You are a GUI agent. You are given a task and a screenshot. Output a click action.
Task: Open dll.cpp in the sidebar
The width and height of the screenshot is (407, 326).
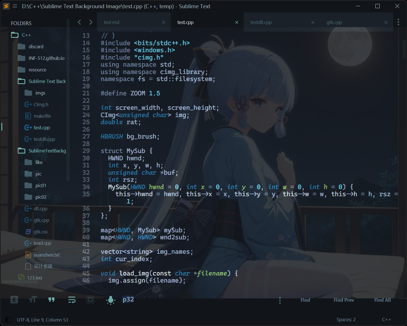click(40, 209)
